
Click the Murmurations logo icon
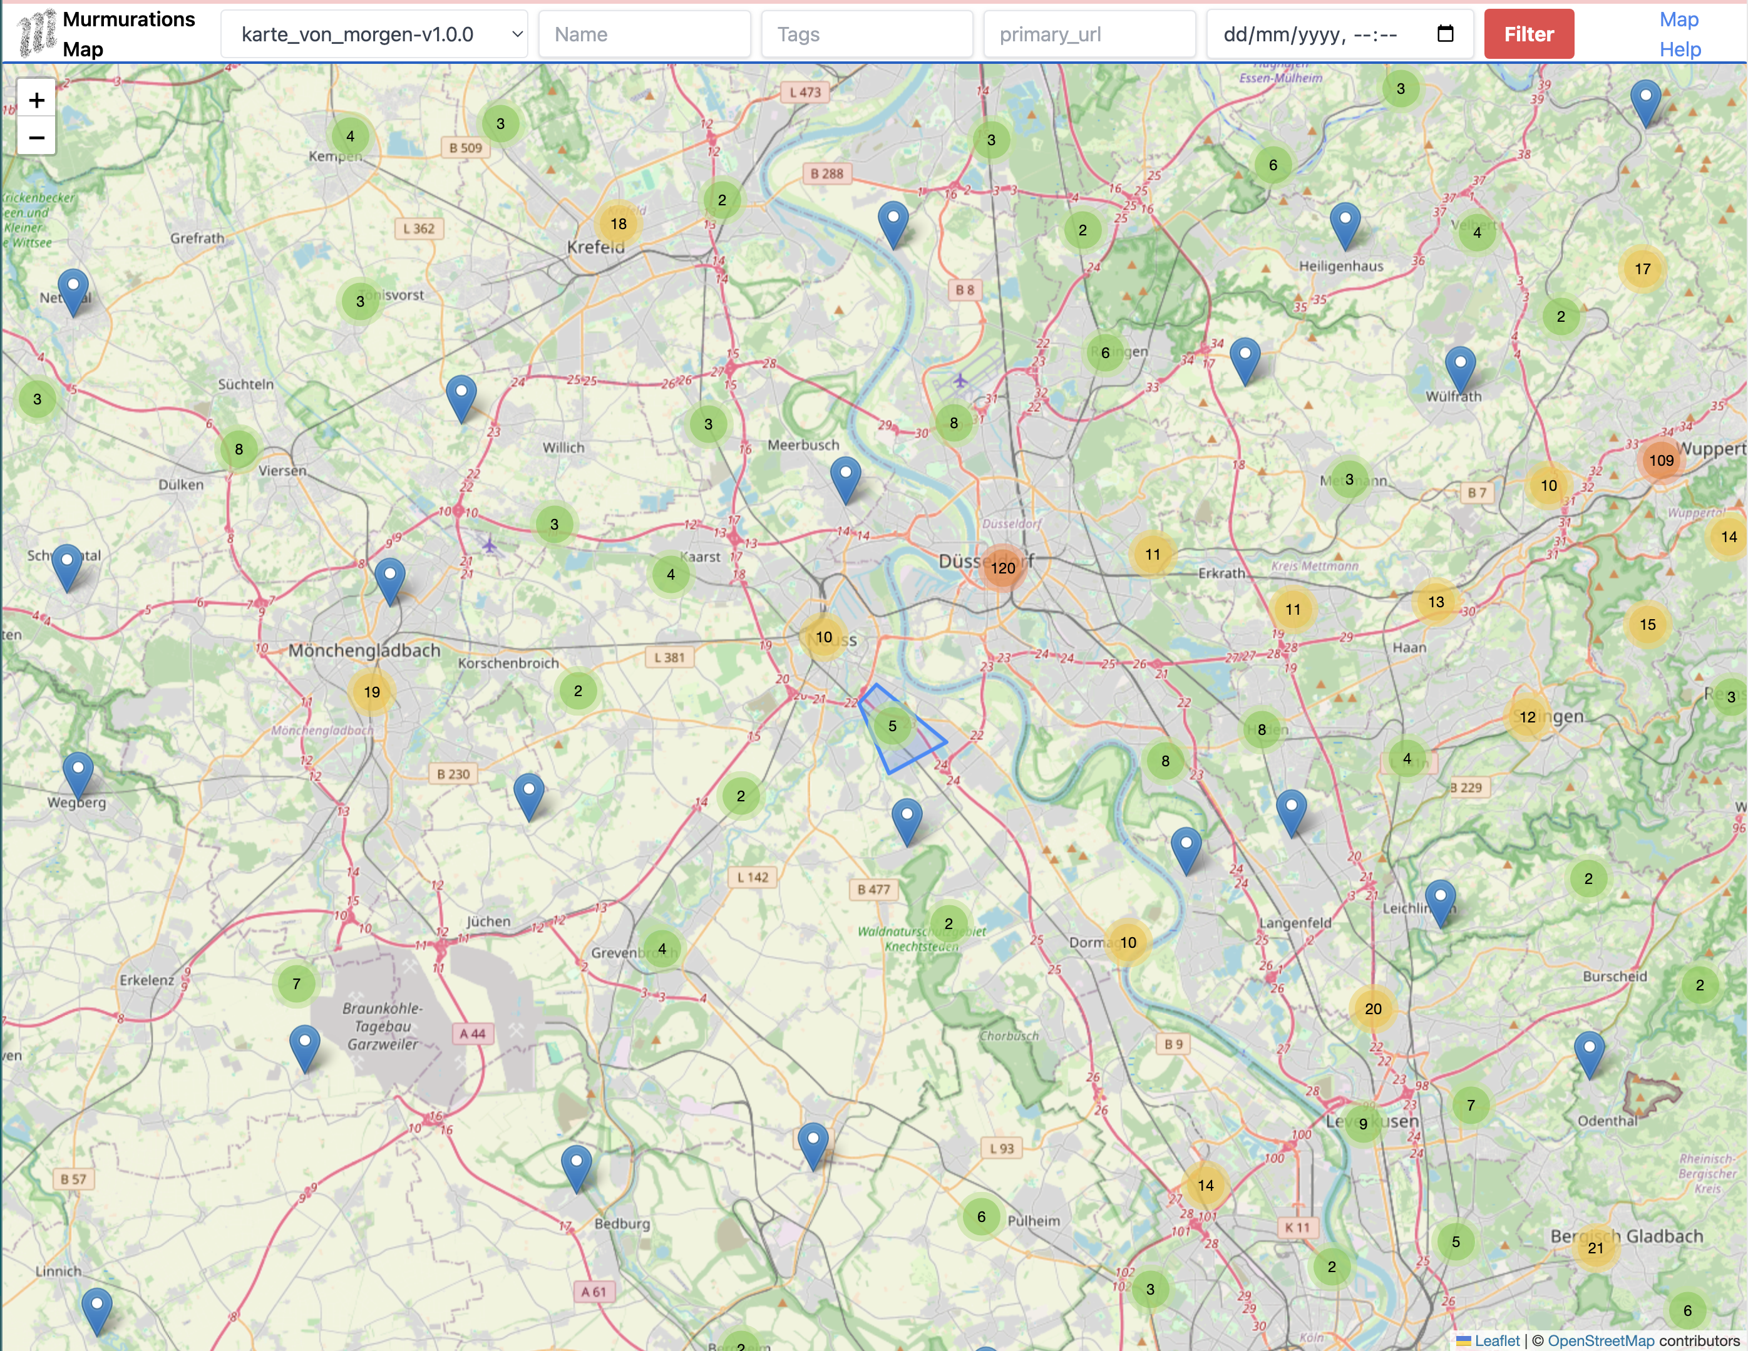coord(37,34)
